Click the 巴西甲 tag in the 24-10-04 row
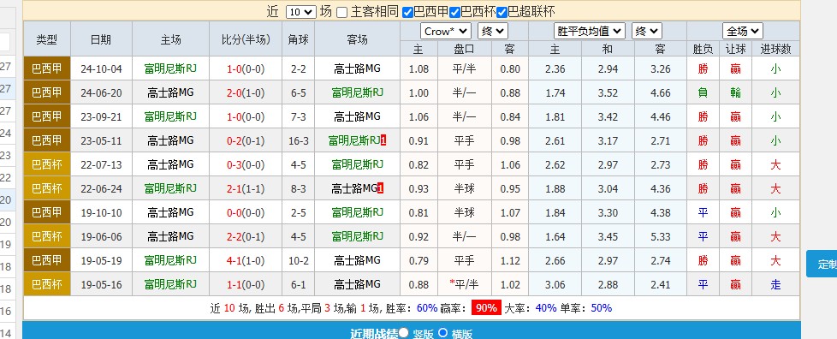 coord(47,68)
